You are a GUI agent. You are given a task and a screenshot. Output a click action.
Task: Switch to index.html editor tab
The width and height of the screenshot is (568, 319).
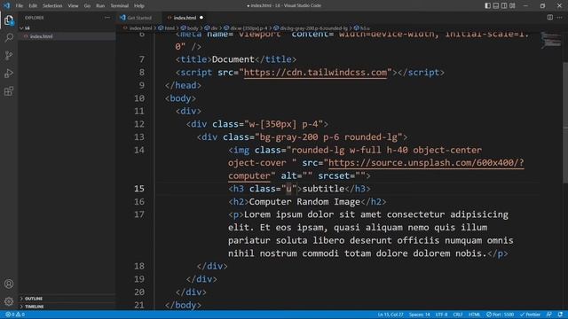[185, 18]
